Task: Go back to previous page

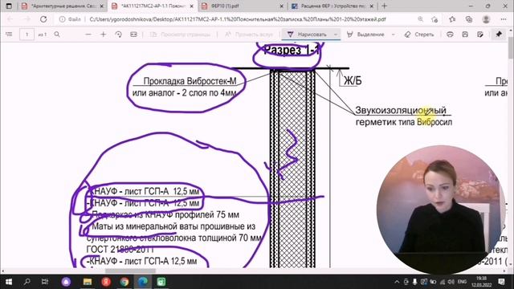Action: [x=10, y=19]
